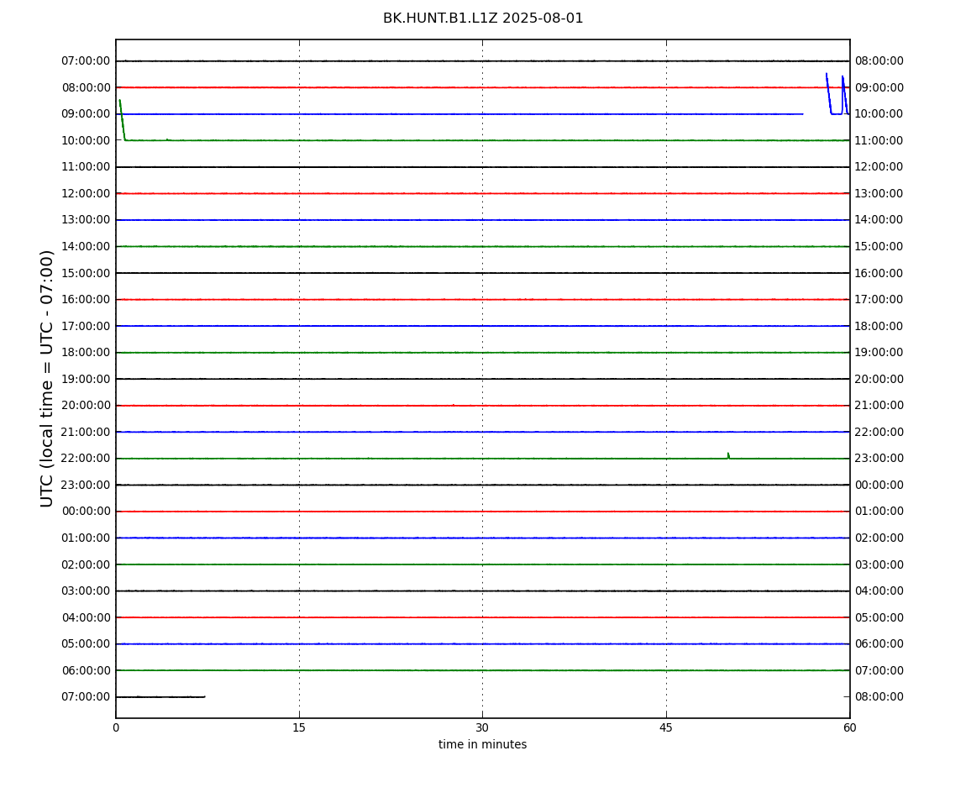The image size is (966, 798).
Task: Click right-axis time label 23:00:00
Action: 879,459
